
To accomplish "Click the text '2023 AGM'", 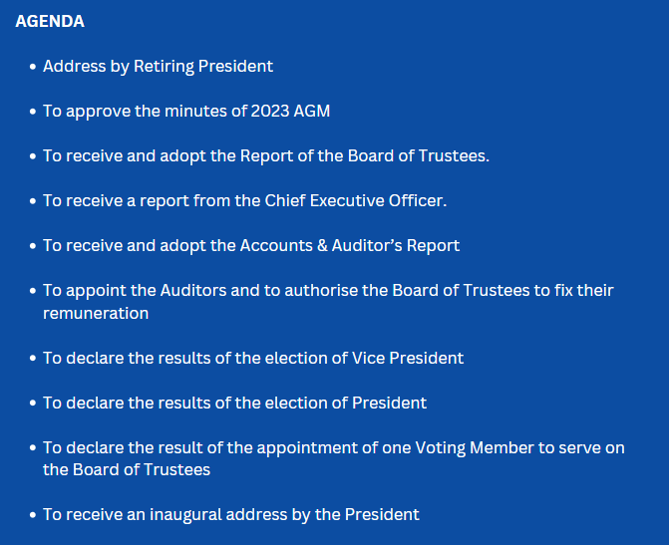I will pyautogui.click(x=290, y=112).
